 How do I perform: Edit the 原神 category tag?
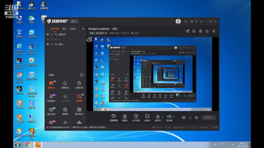click(98, 33)
